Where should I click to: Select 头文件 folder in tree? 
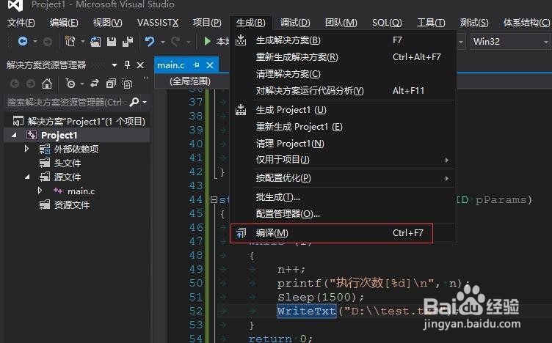tap(68, 163)
